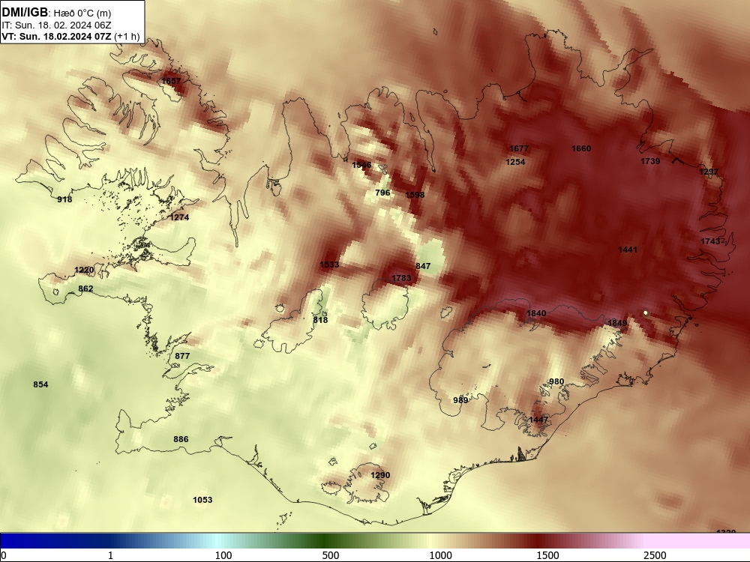The height and width of the screenshot is (562, 750).
Task: Click the 1053 value
Action: pos(202,500)
